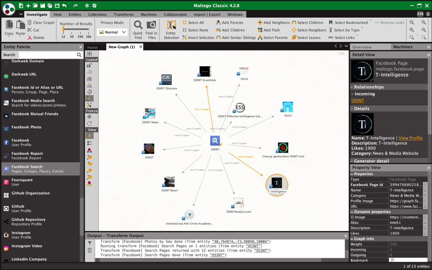Toggle the main view icon under View

pyautogui.click(x=90, y=136)
